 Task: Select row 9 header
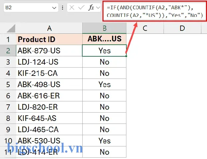coord(8,129)
